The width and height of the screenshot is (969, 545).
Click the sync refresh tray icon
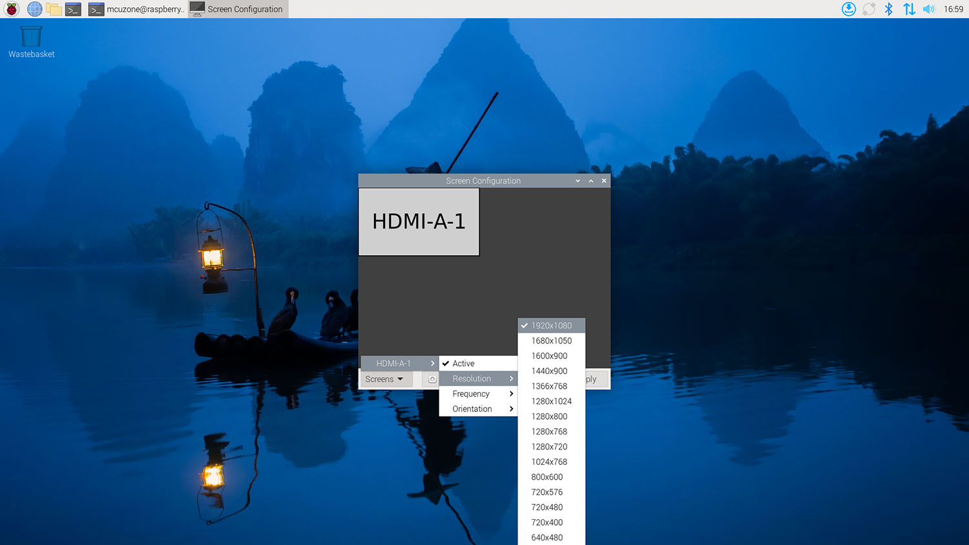coord(869,9)
